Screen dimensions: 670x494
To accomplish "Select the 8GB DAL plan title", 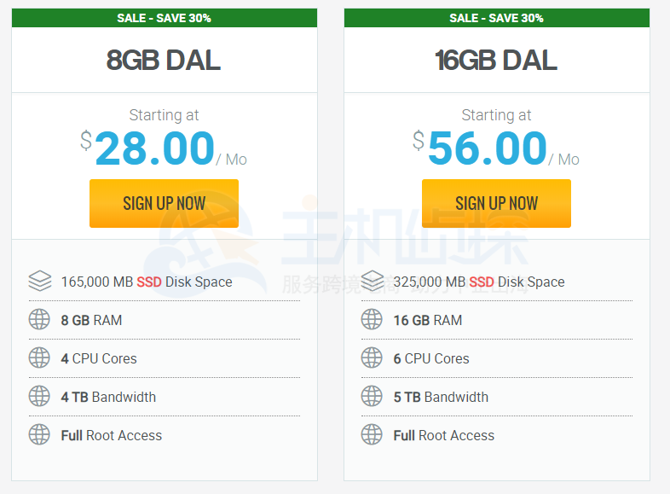I will click(163, 60).
